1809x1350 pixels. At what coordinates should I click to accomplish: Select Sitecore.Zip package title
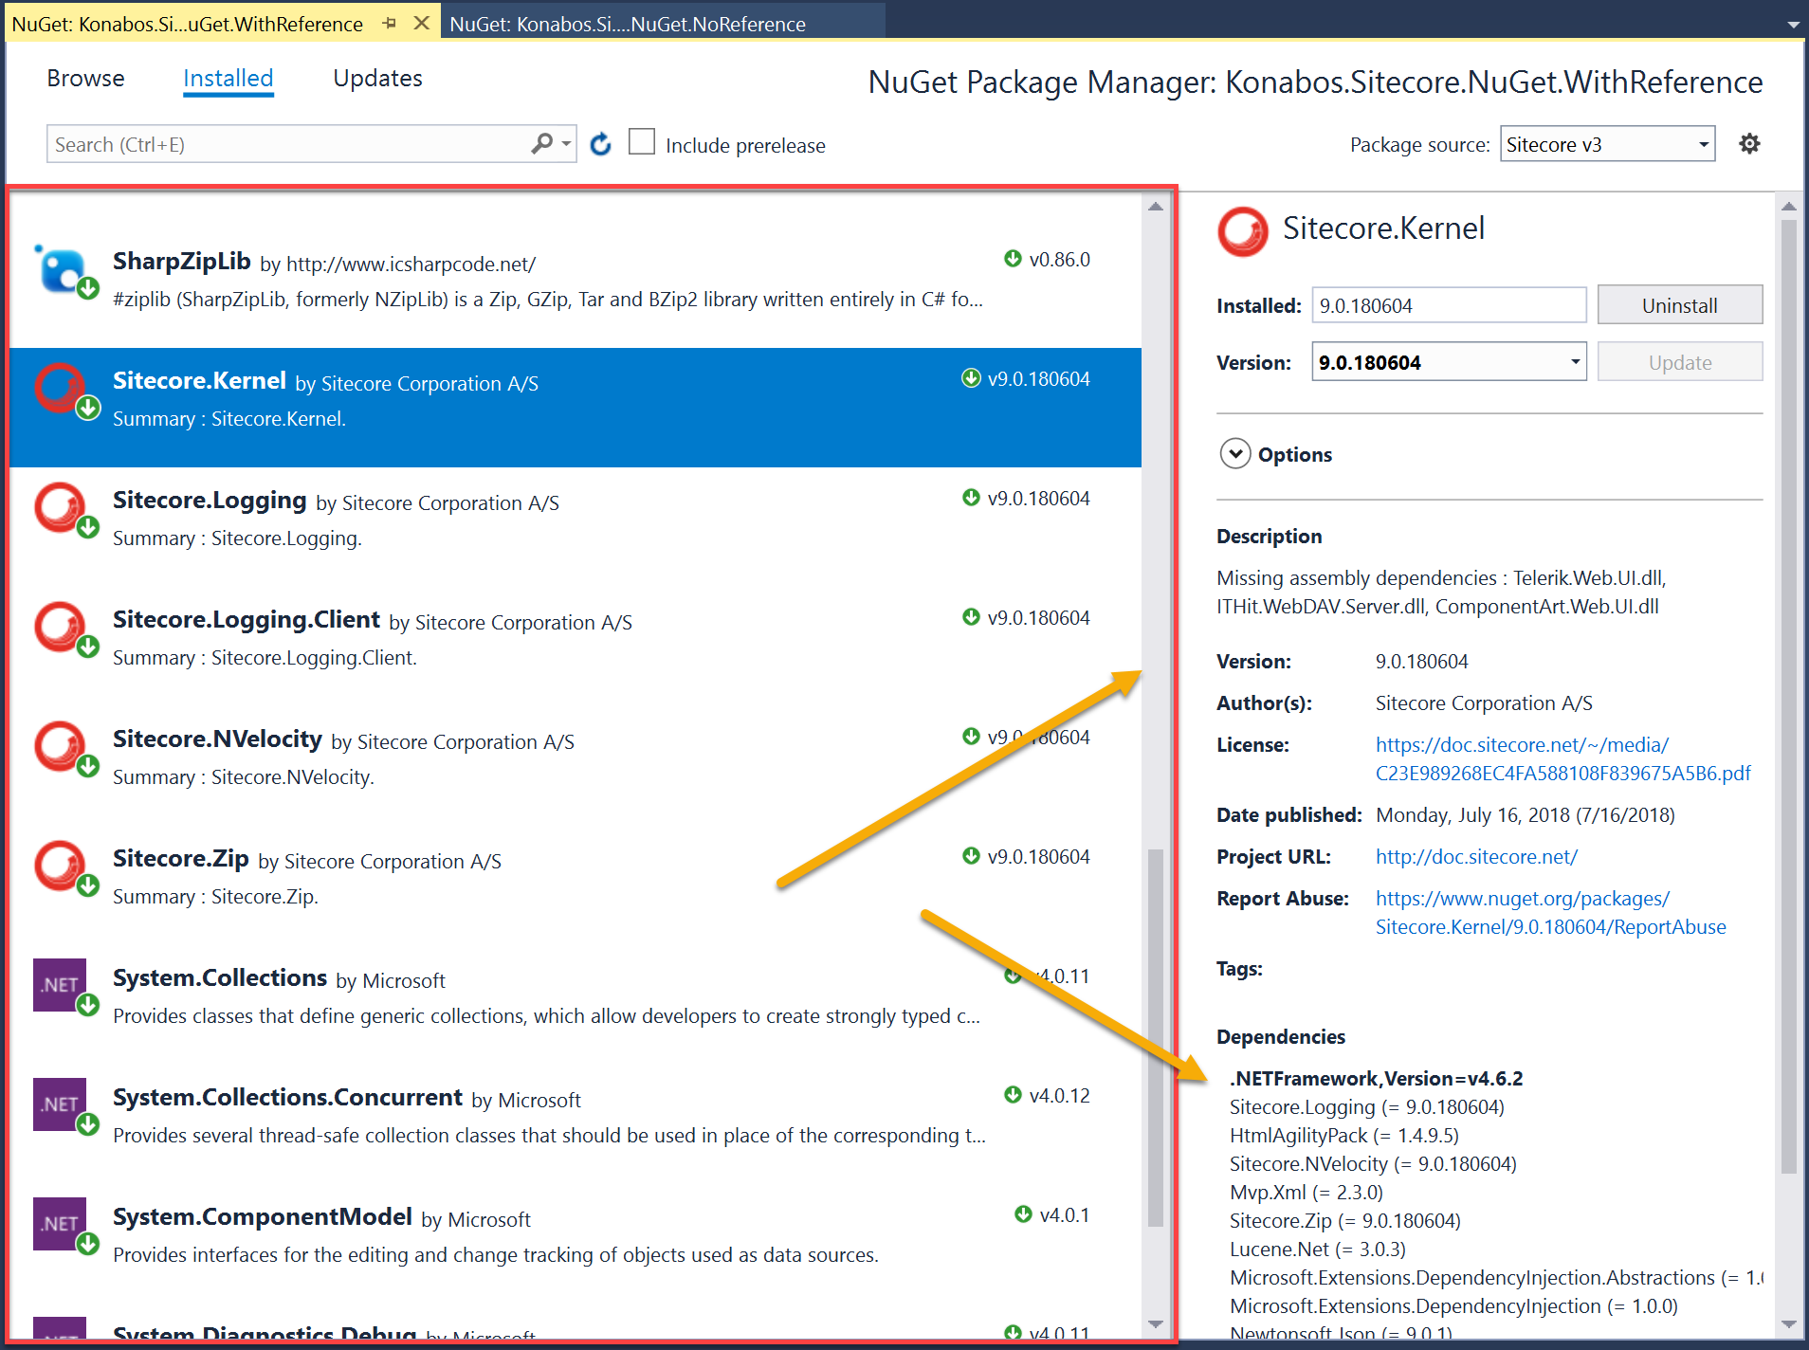click(180, 858)
